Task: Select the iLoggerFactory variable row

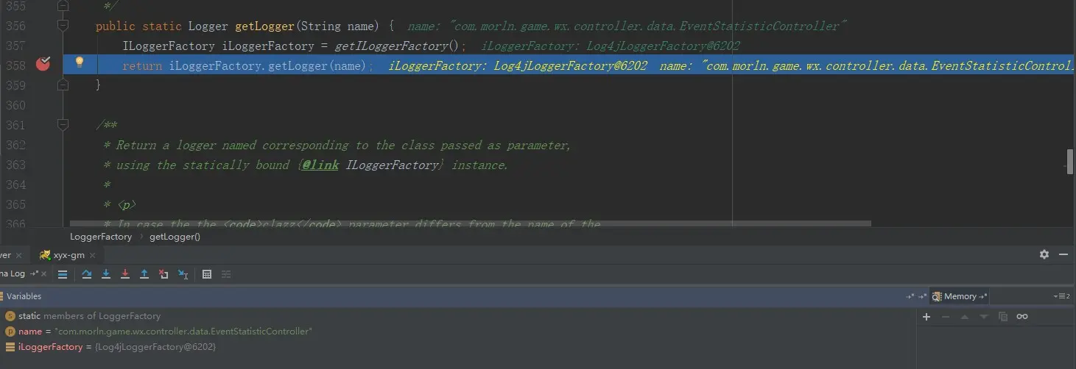Action: point(457,347)
